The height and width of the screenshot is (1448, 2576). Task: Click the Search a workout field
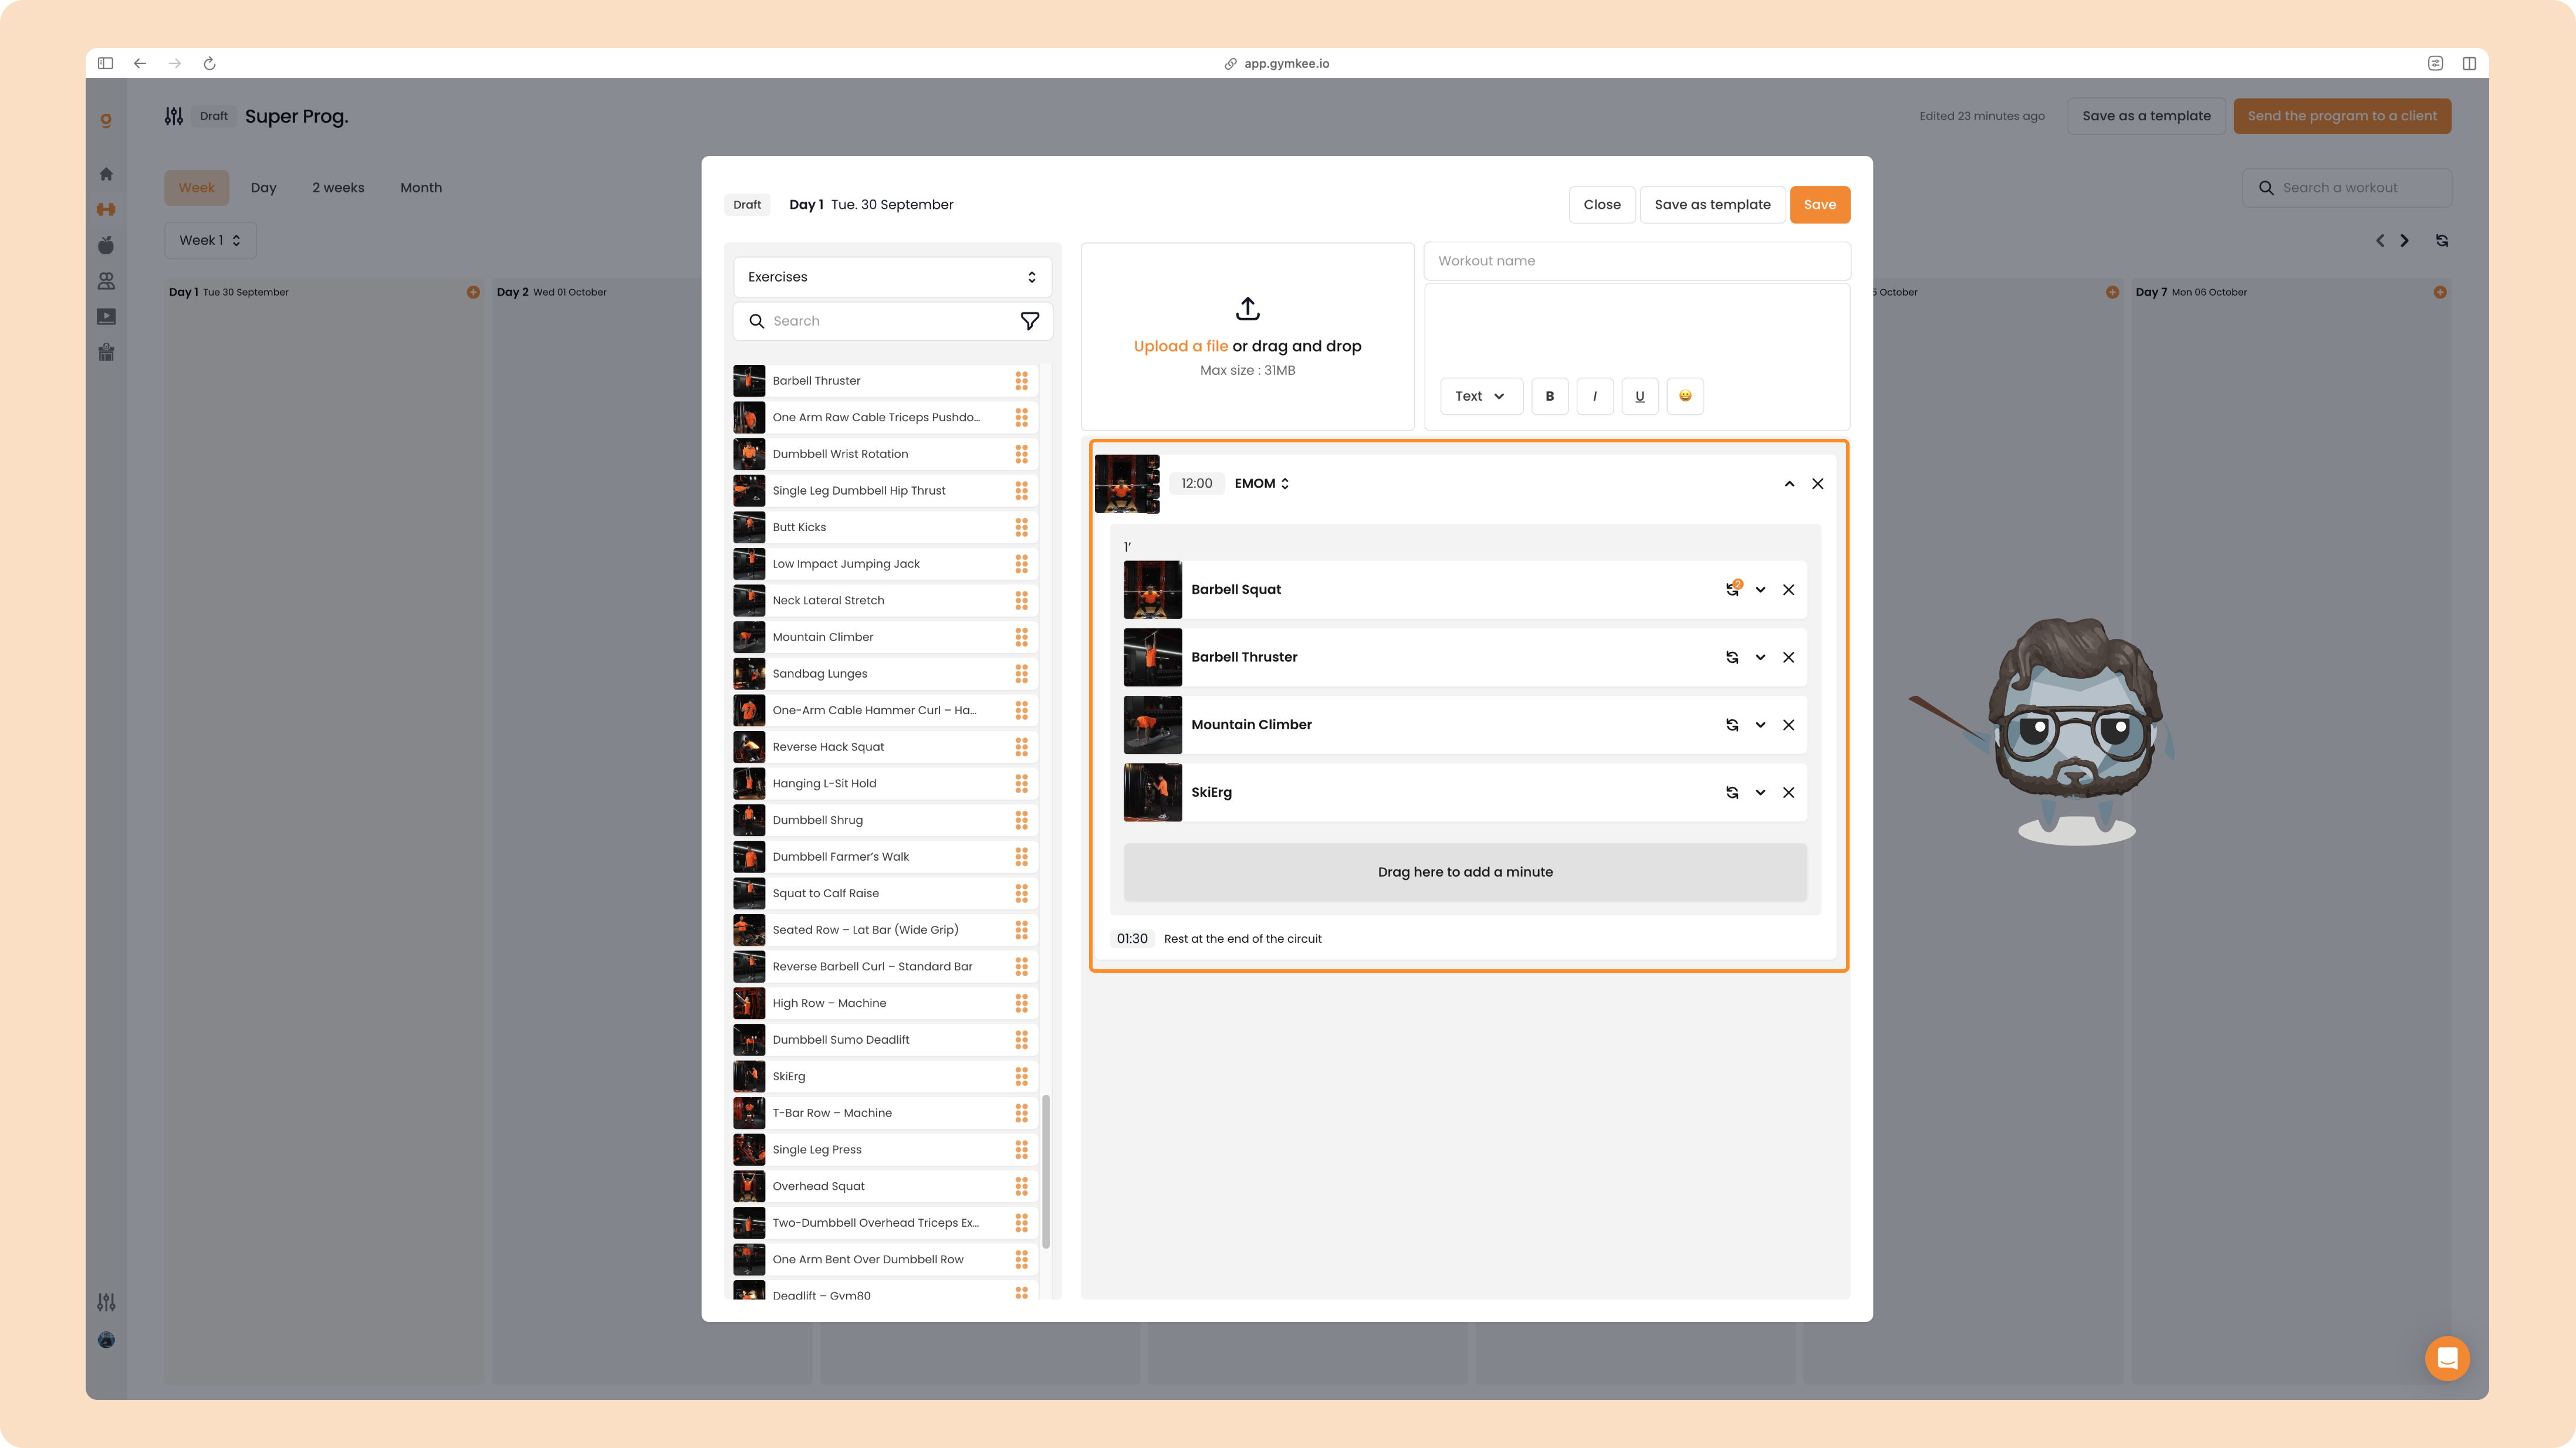[2346, 188]
